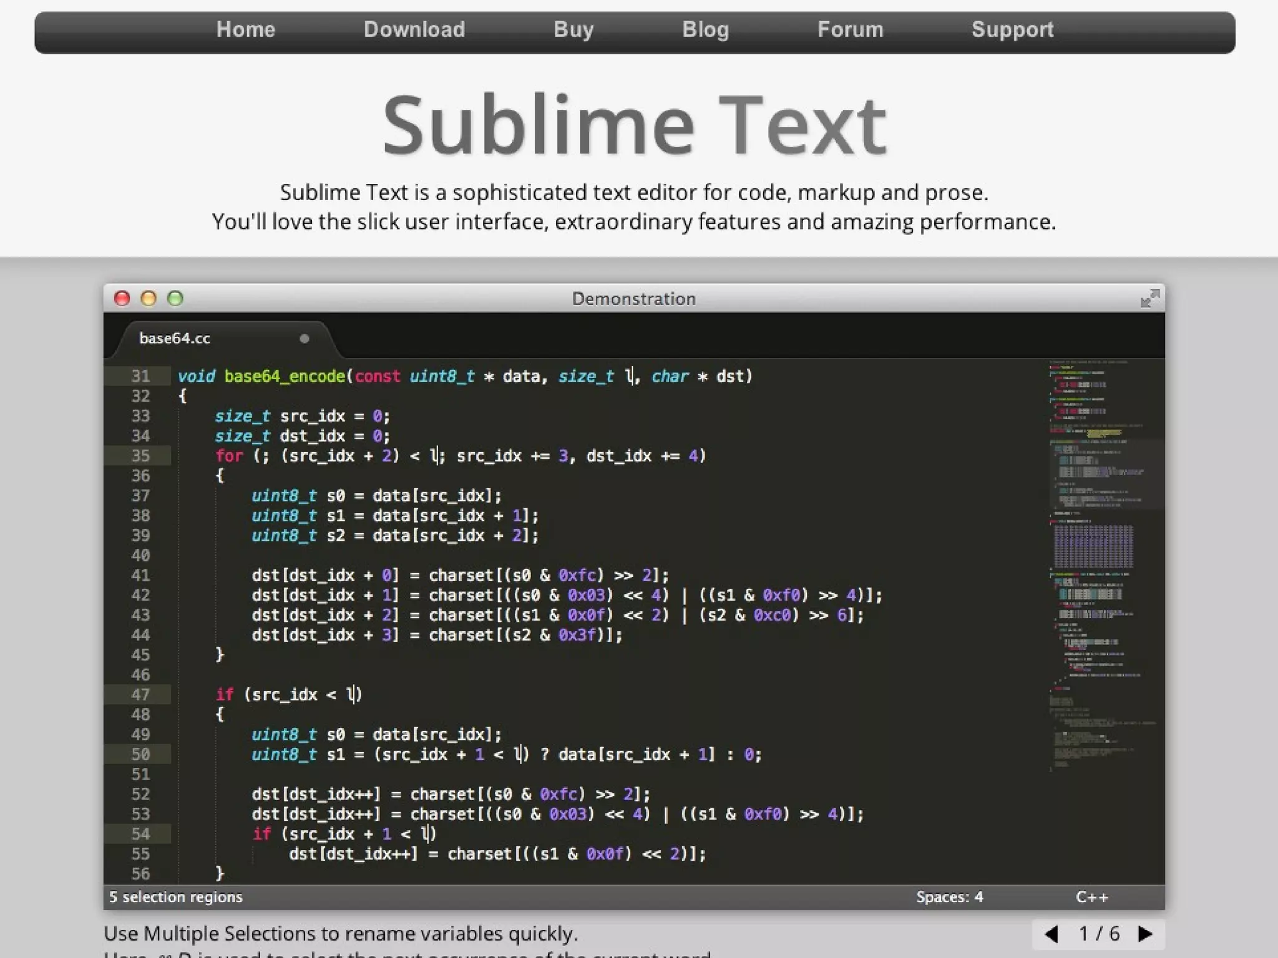Image resolution: width=1278 pixels, height=958 pixels.
Task: Click the Demonstration window title
Action: (x=634, y=299)
